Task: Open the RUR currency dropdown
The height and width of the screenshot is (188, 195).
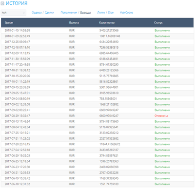Action: pos(14,13)
